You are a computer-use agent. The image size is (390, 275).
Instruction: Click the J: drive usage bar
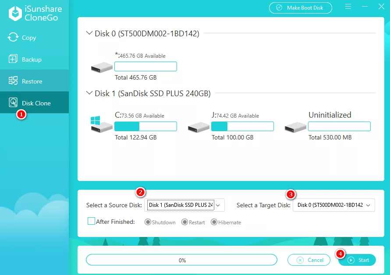(242, 126)
